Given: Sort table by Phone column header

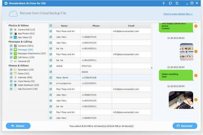Looking at the screenshot, I should tap(96, 26).
